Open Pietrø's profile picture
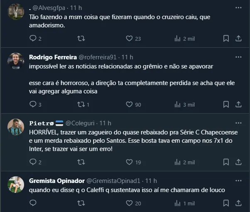Screen dimensions: 250x212 coord(16,127)
